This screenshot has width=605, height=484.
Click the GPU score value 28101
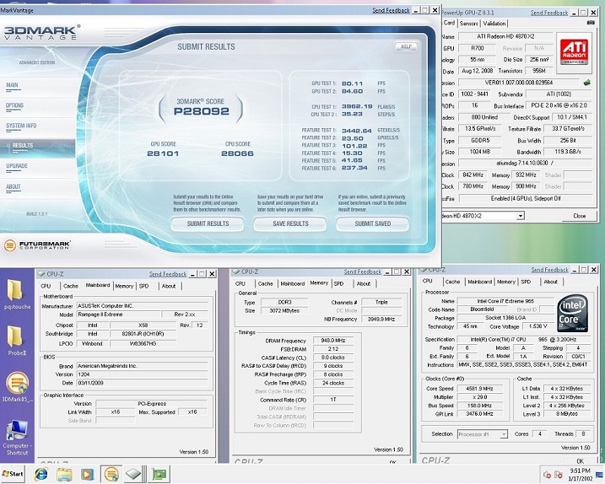click(163, 153)
